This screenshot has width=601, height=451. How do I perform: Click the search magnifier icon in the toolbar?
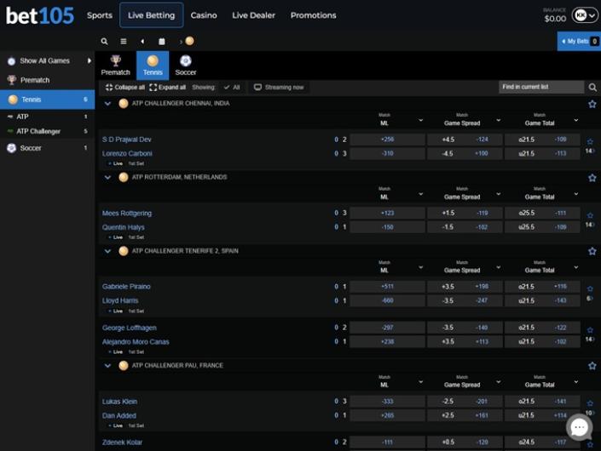click(x=104, y=41)
